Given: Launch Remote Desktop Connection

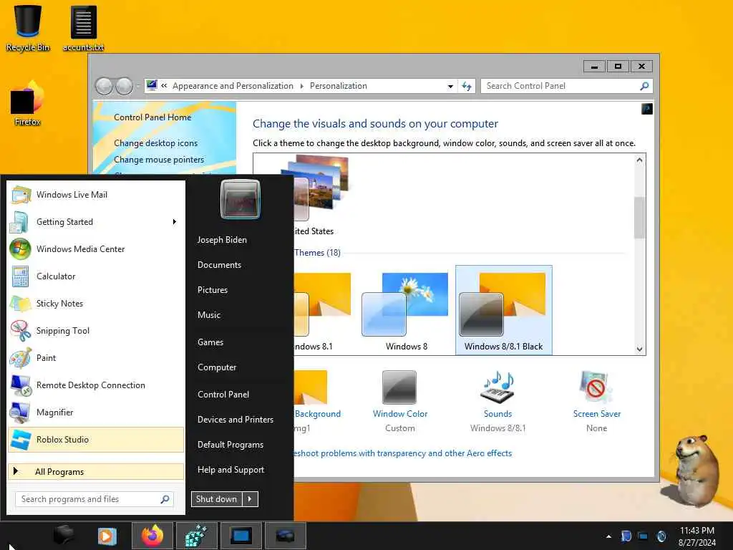Looking at the screenshot, I should [96, 385].
